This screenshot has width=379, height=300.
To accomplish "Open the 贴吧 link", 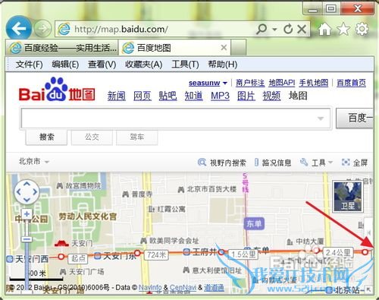I will 168,96.
